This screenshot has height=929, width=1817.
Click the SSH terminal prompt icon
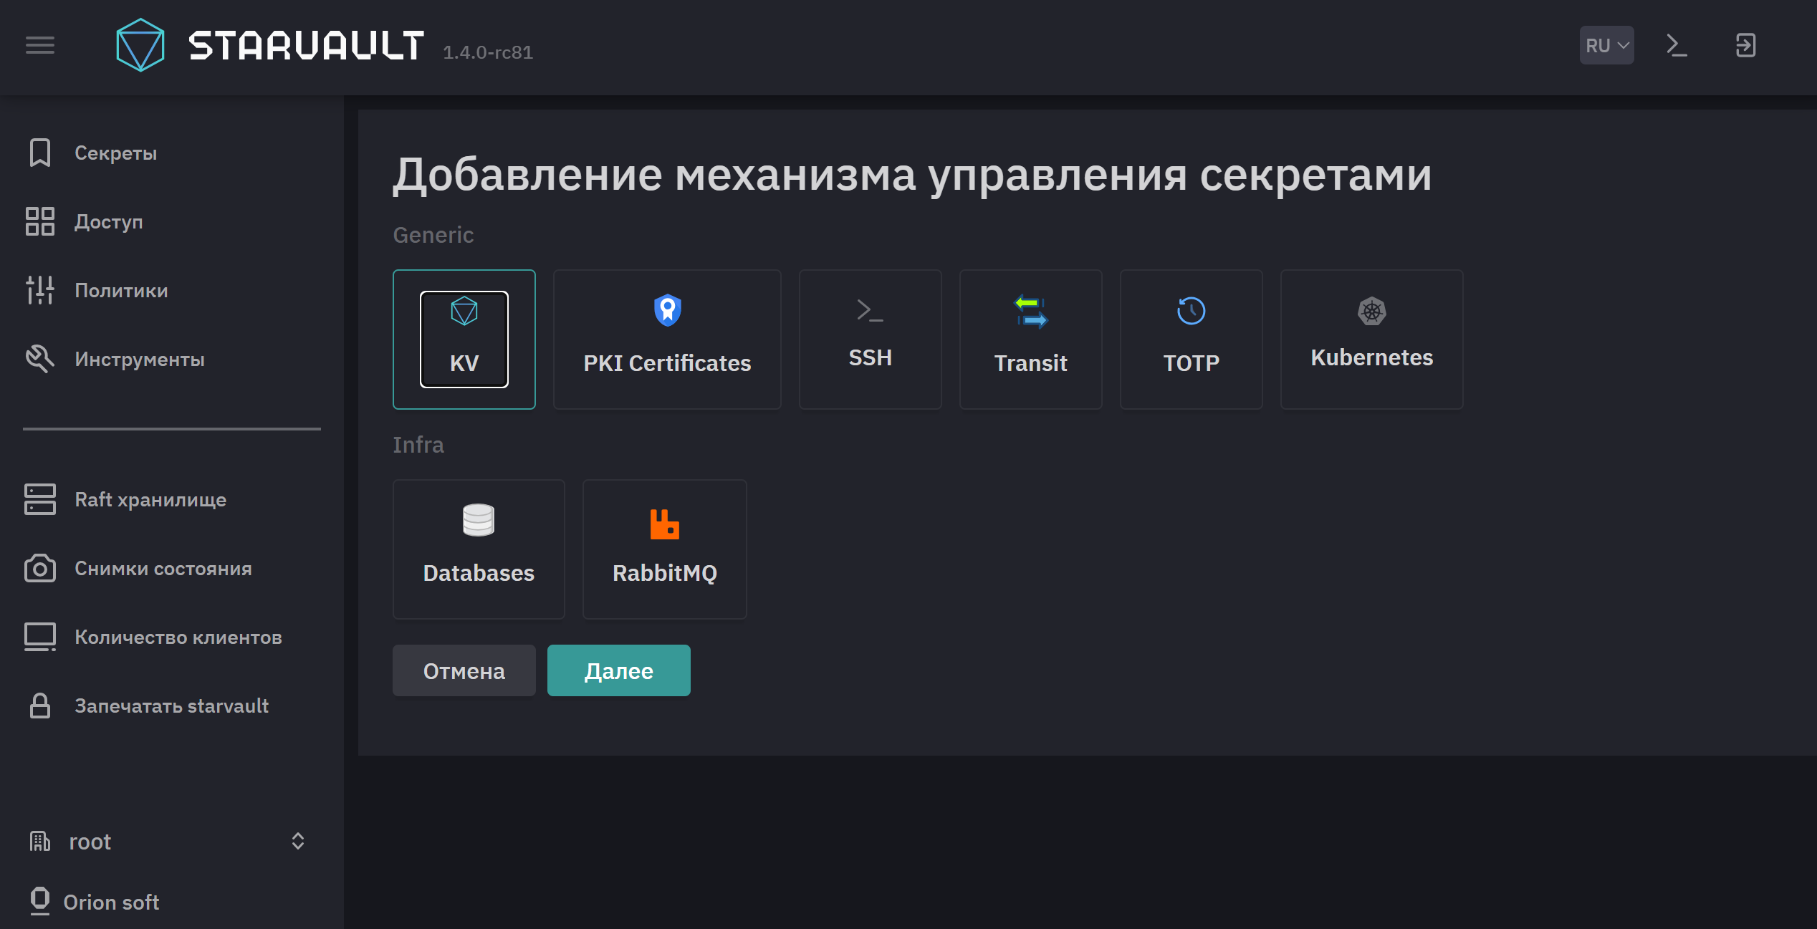[870, 311]
